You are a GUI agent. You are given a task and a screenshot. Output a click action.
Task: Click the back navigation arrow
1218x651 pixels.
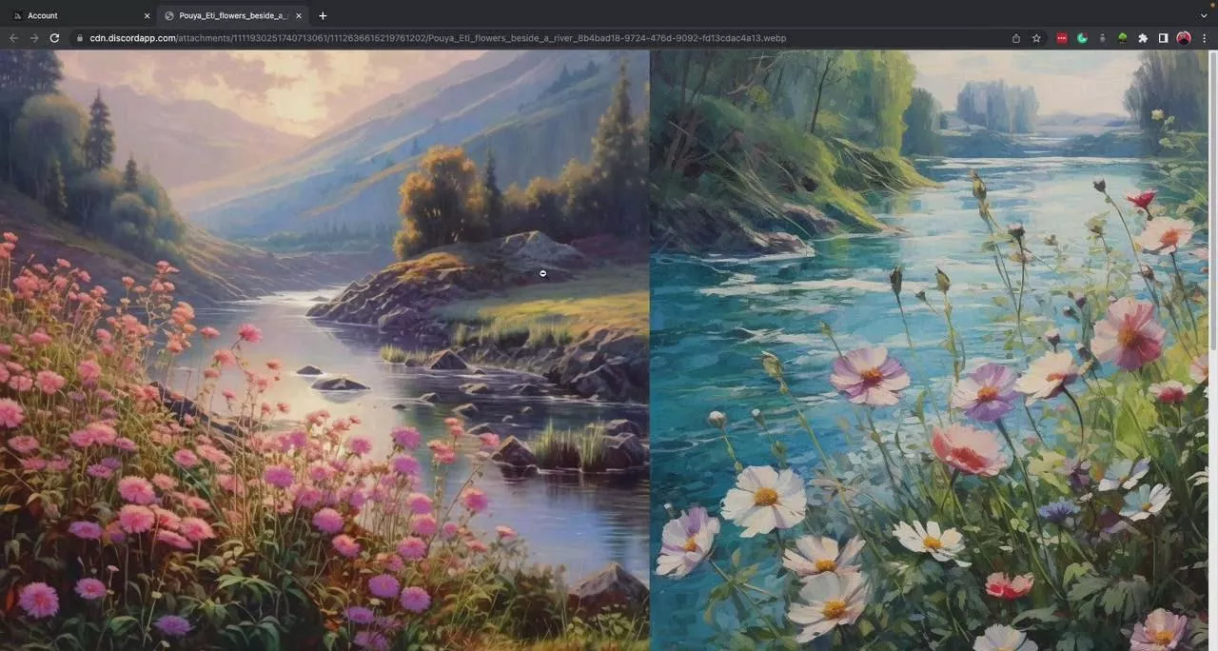pos(13,38)
